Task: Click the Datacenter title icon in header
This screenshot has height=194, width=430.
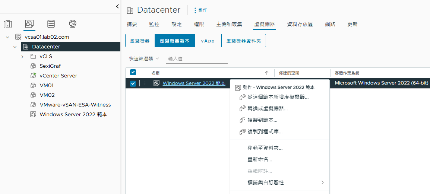Action: pos(130,10)
